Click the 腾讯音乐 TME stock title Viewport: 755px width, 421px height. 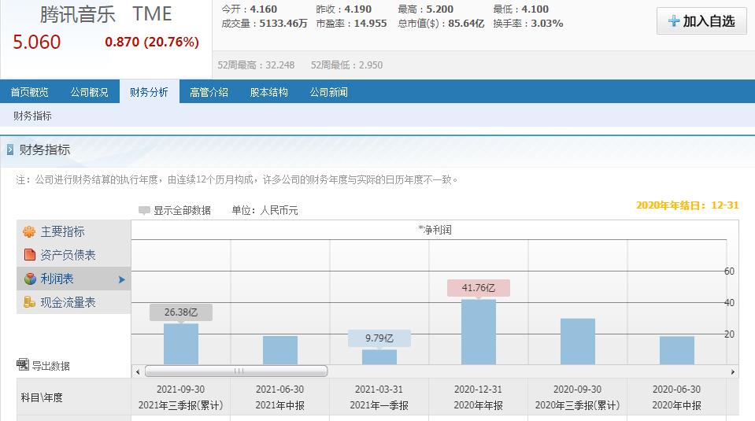105,14
